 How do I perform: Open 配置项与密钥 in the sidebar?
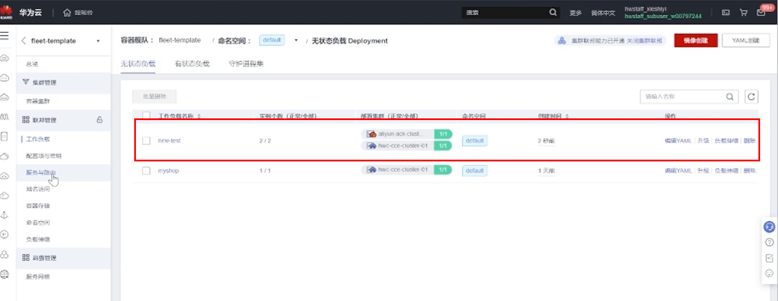coord(44,156)
